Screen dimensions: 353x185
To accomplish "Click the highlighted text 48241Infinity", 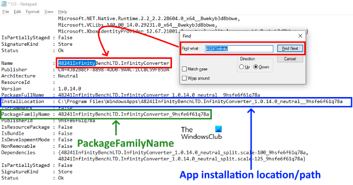I will [x=77, y=63].
